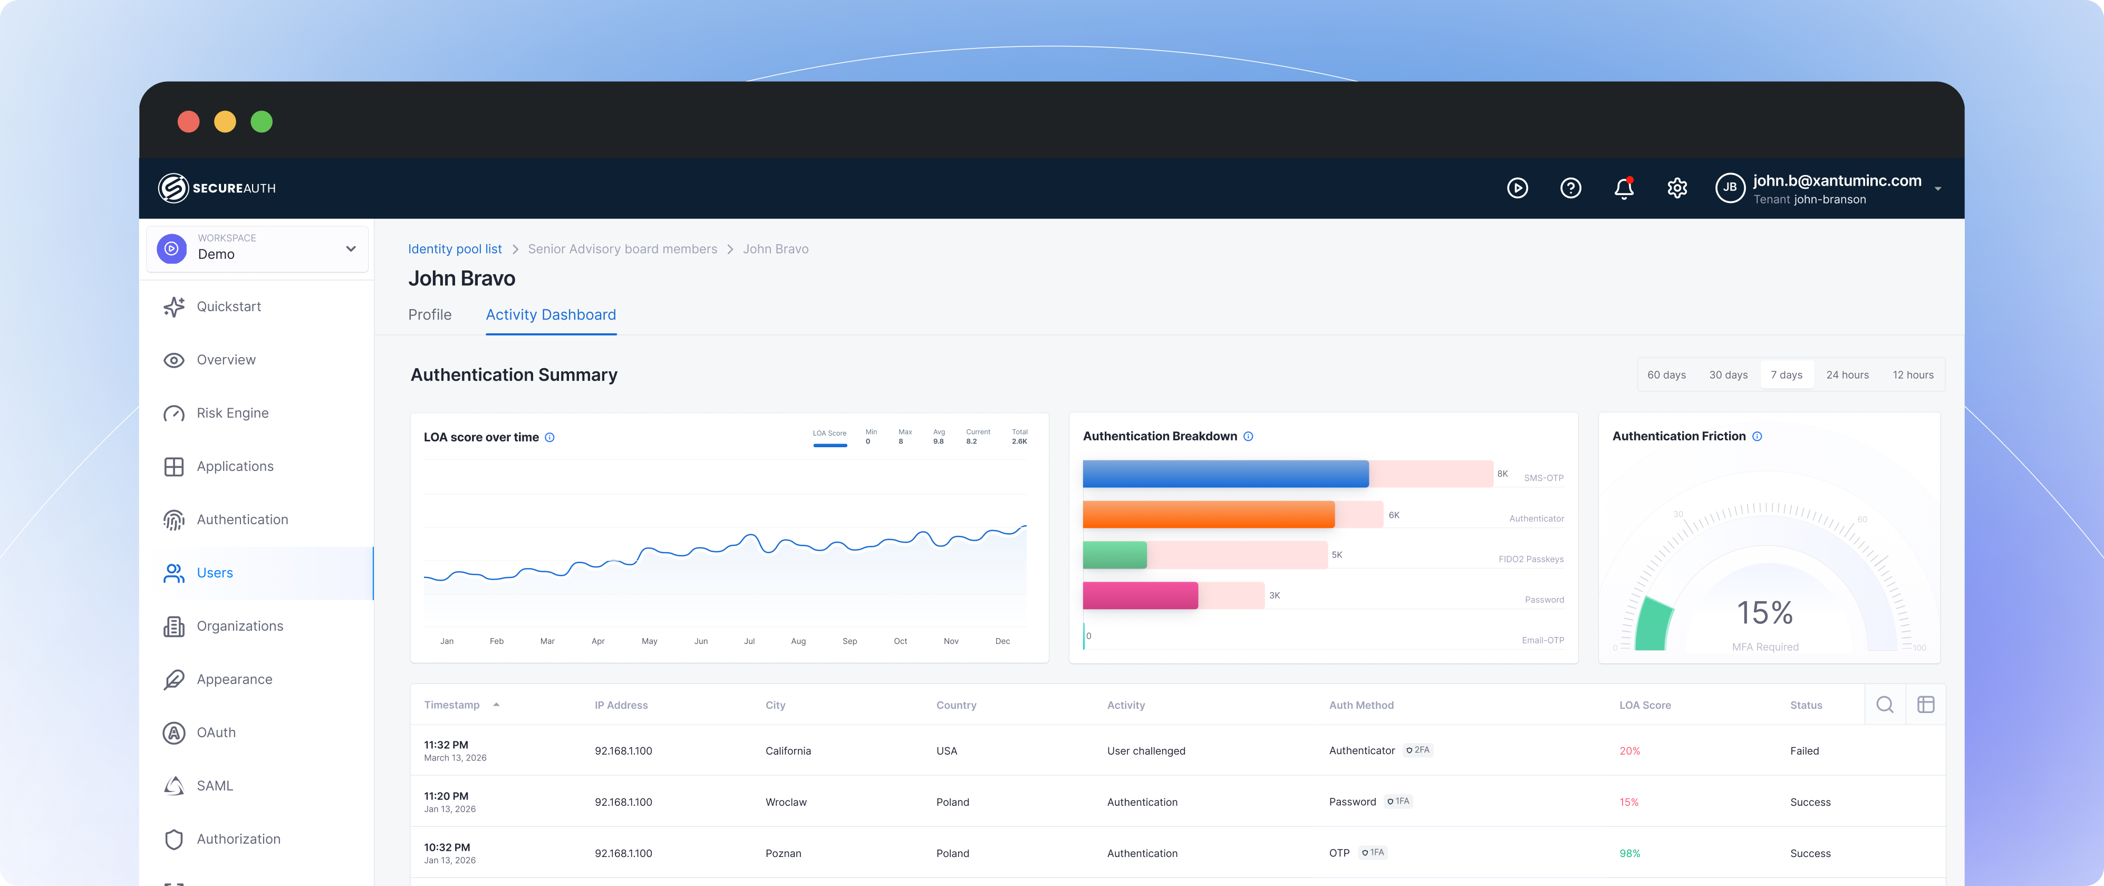Open Users in the sidebar menu

tap(215, 572)
